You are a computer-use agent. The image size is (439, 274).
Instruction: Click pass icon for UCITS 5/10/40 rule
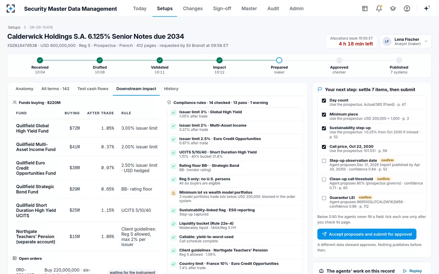(173, 153)
